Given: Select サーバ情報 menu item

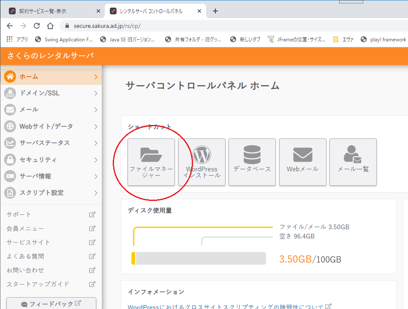Looking at the screenshot, I should pyautogui.click(x=51, y=176).
